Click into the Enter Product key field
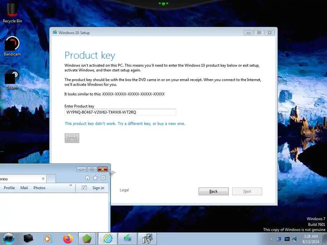 coord(120,112)
